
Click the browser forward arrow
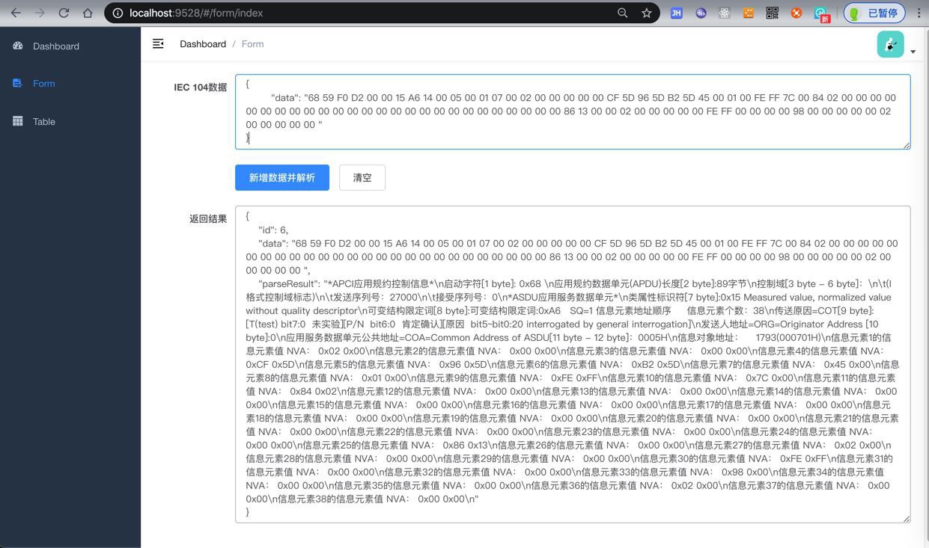(x=40, y=13)
